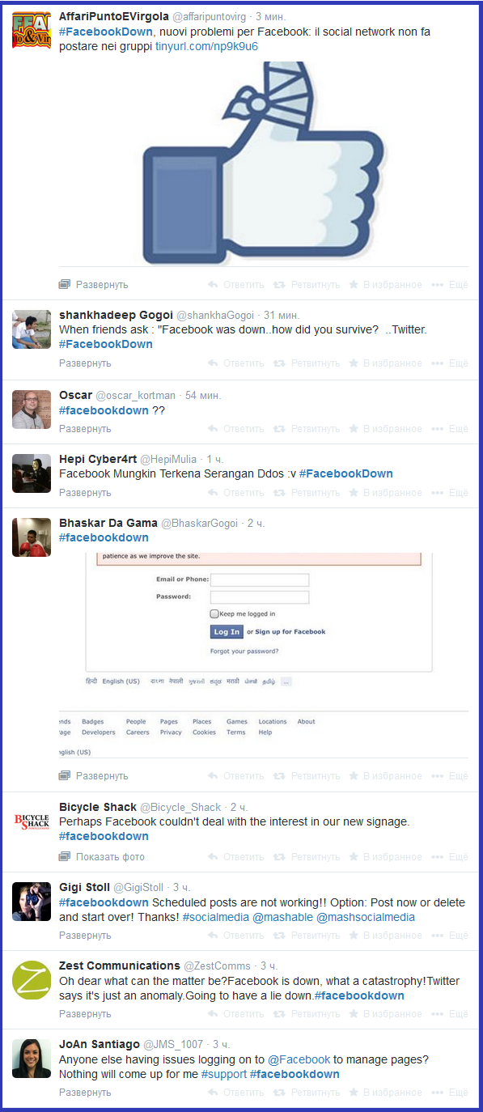This screenshot has width=483, height=1112.
Task: Star the Gigi Stoll tweet
Action: (354, 936)
